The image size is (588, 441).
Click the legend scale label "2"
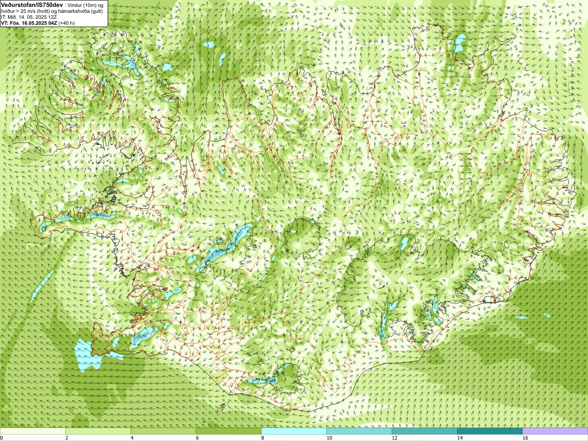pyautogui.click(x=67, y=438)
